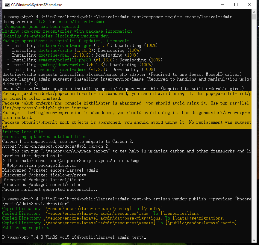Click the 'Publishing complete.' line
Viewport: 259px width, 245px height.
[26, 228]
